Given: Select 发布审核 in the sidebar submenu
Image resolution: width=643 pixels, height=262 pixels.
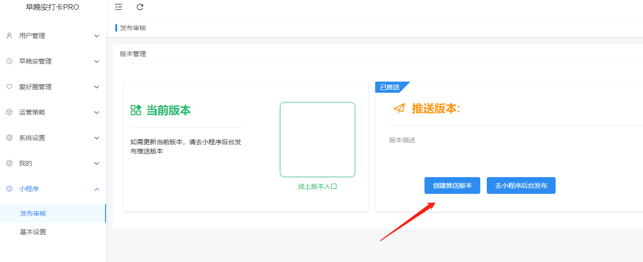Looking at the screenshot, I should click(53, 213).
